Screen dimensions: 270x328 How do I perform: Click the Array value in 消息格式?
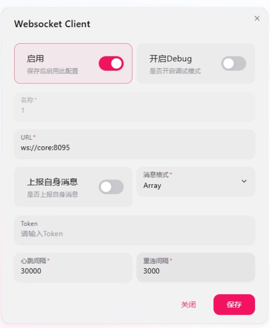pyautogui.click(x=153, y=186)
